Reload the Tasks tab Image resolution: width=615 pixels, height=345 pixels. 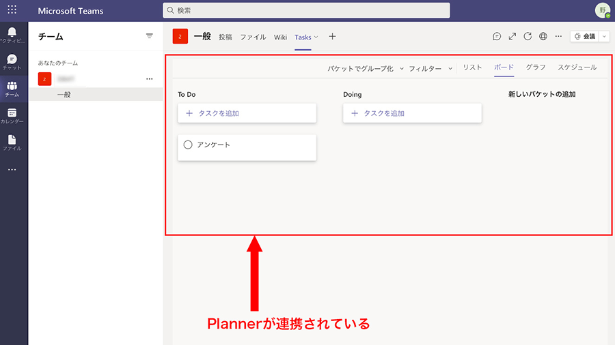click(x=528, y=36)
